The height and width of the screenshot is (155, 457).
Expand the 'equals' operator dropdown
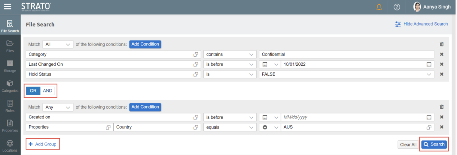(229, 127)
